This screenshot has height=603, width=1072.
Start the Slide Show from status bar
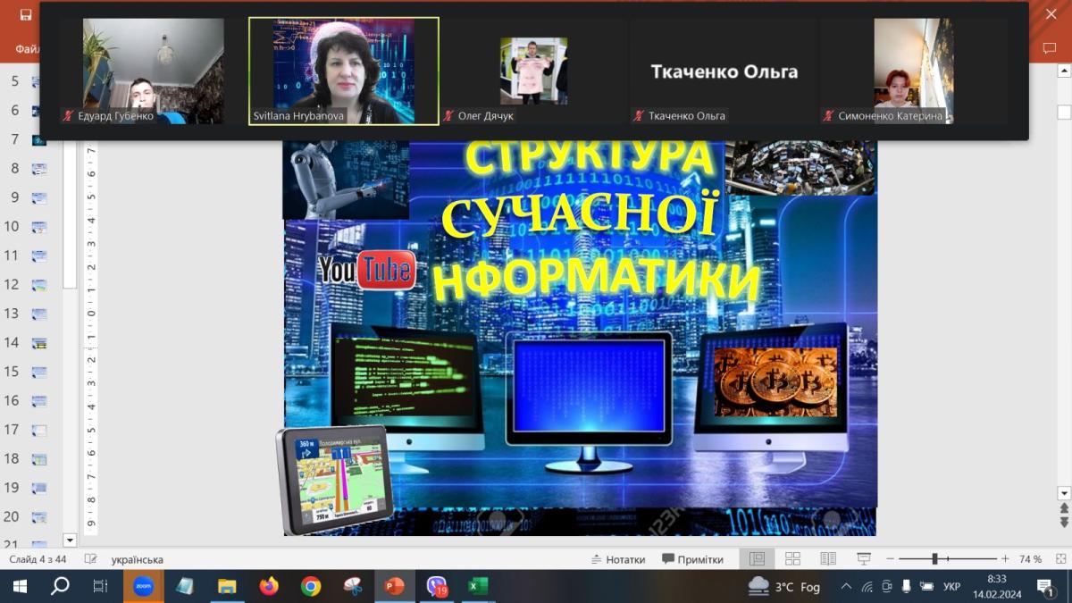click(864, 559)
